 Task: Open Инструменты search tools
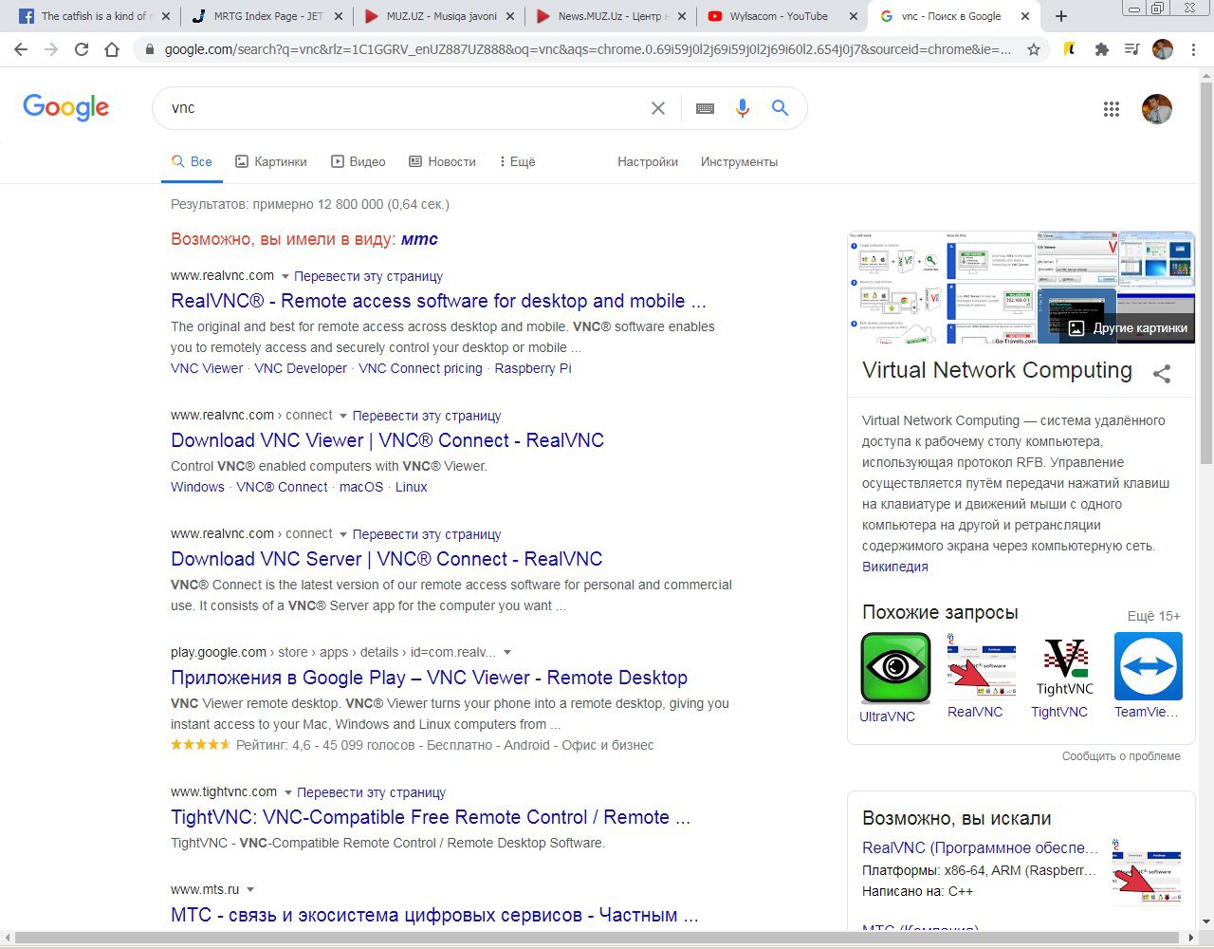tap(739, 162)
